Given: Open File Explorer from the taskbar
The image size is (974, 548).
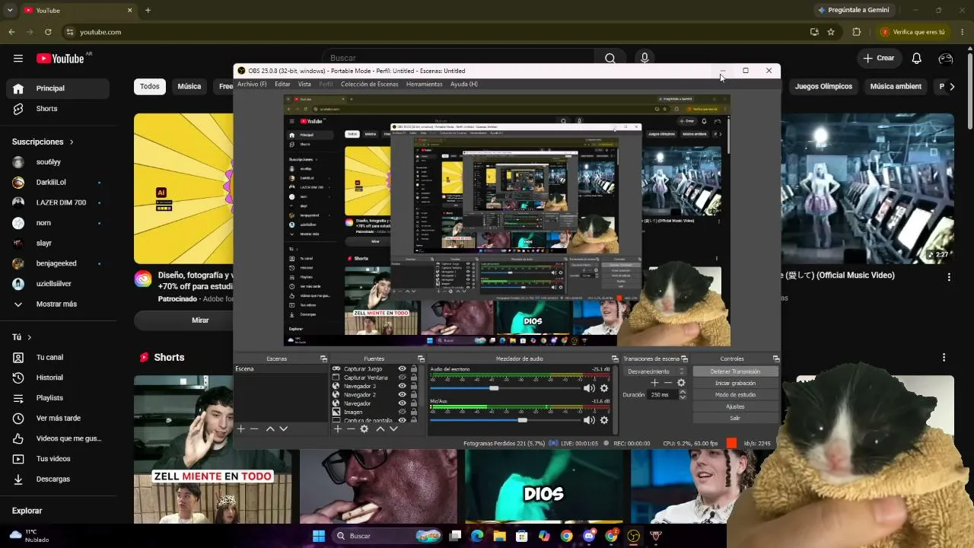Looking at the screenshot, I should point(499,536).
